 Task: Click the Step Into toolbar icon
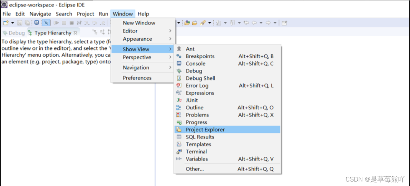pos(87,23)
